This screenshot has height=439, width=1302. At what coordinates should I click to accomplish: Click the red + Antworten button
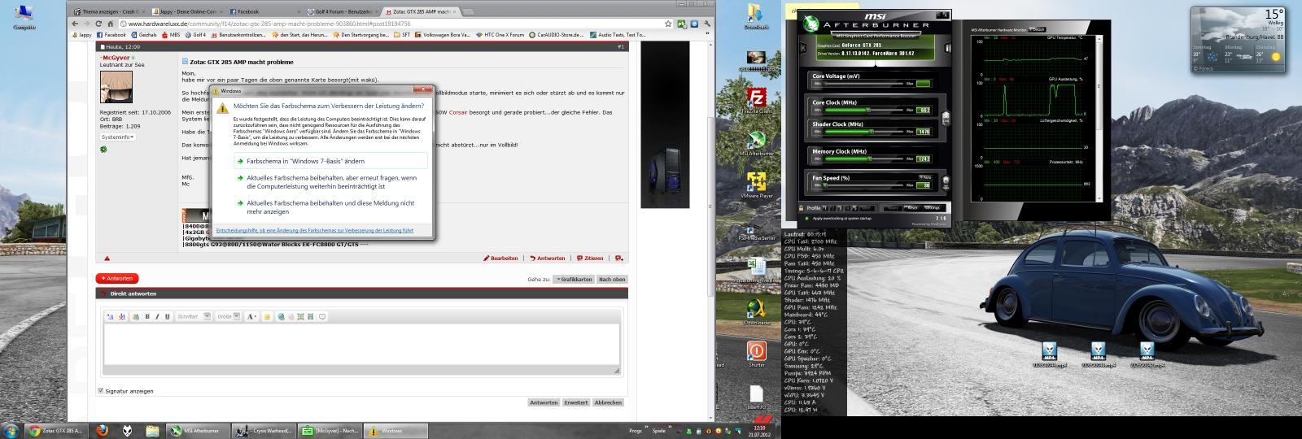(x=118, y=278)
